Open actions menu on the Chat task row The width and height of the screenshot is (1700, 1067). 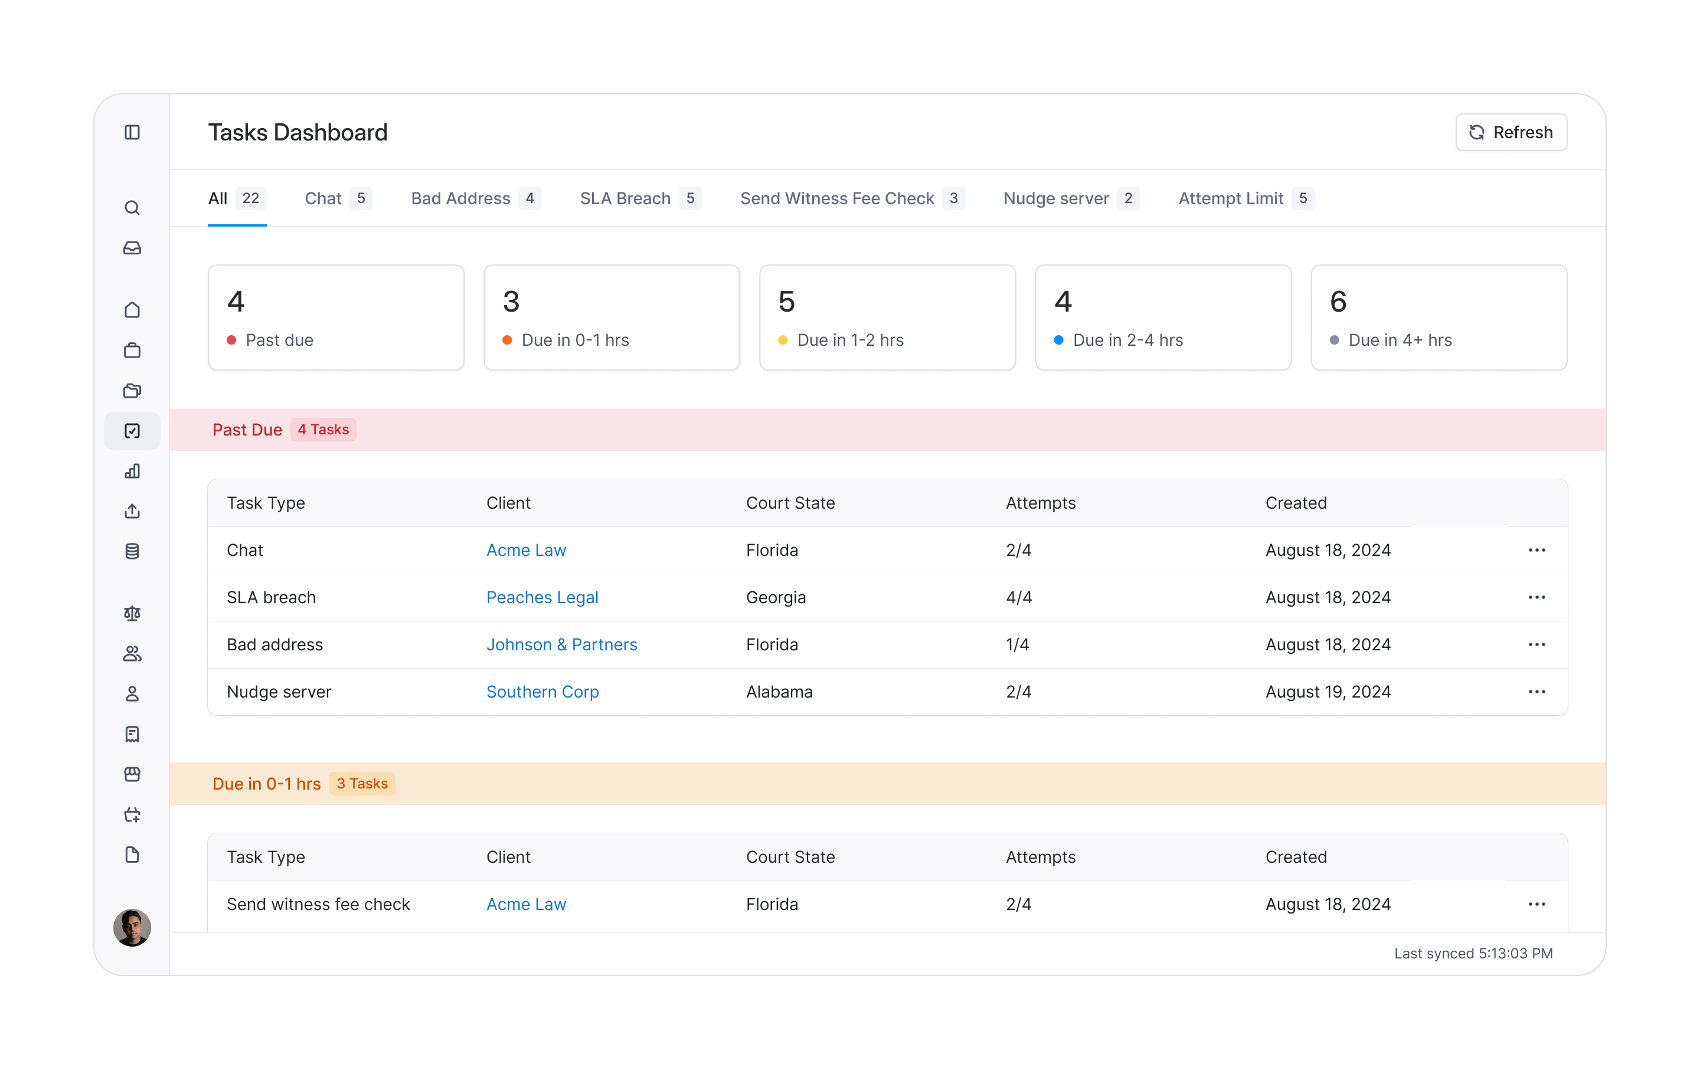coord(1538,550)
